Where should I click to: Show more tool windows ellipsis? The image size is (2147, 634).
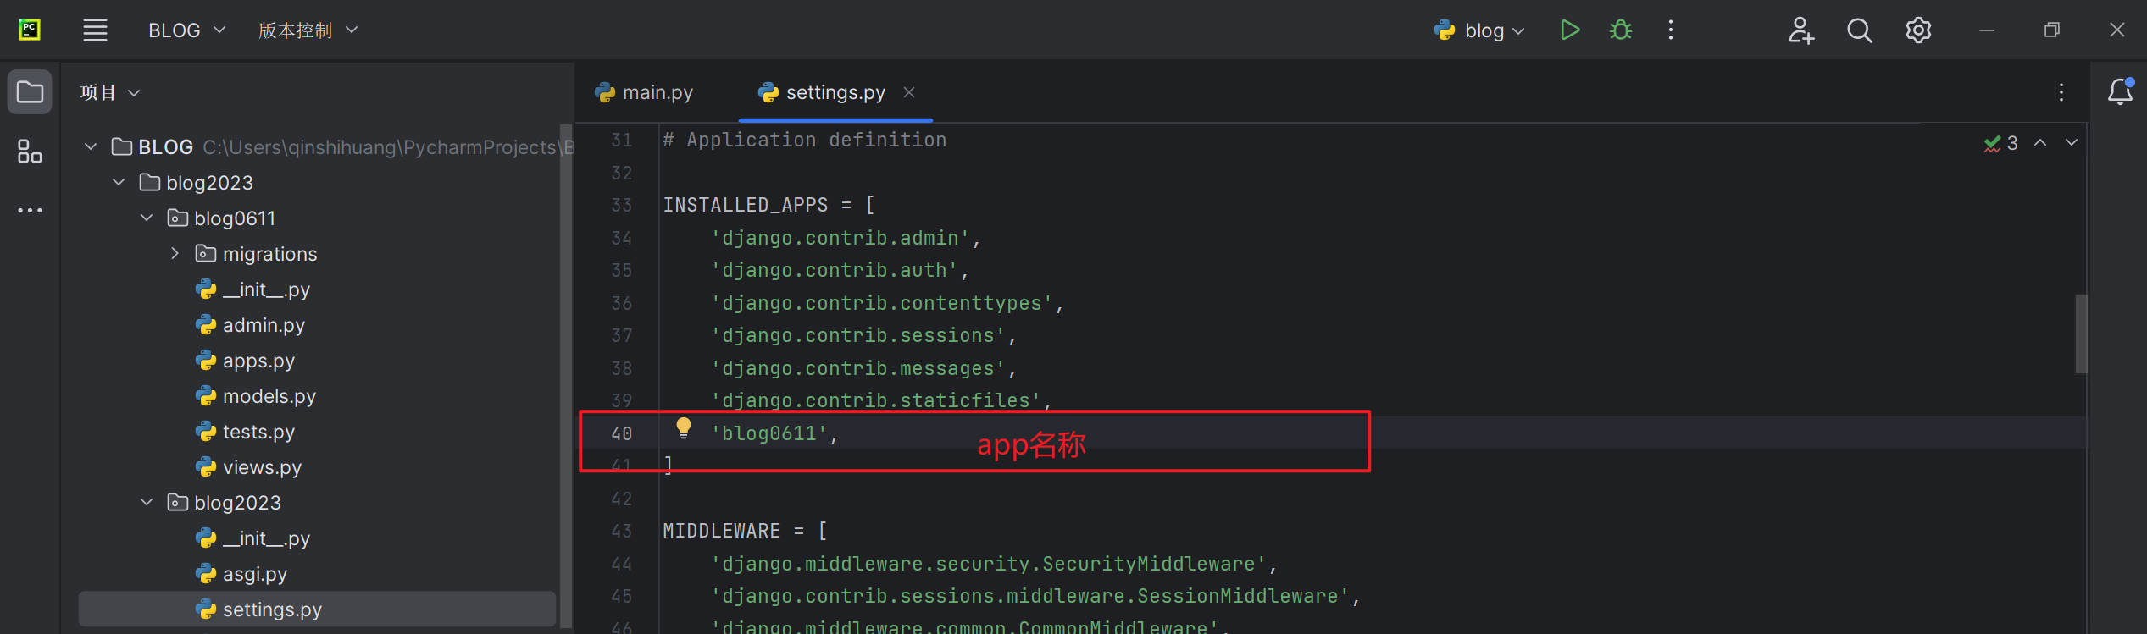click(30, 210)
